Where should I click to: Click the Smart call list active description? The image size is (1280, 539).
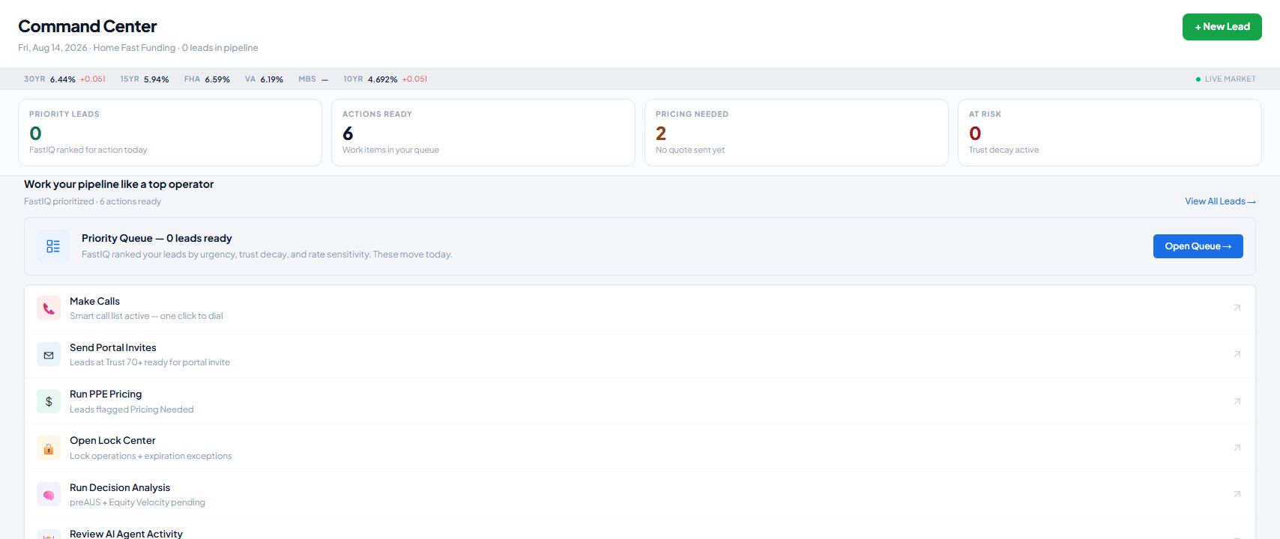146,316
